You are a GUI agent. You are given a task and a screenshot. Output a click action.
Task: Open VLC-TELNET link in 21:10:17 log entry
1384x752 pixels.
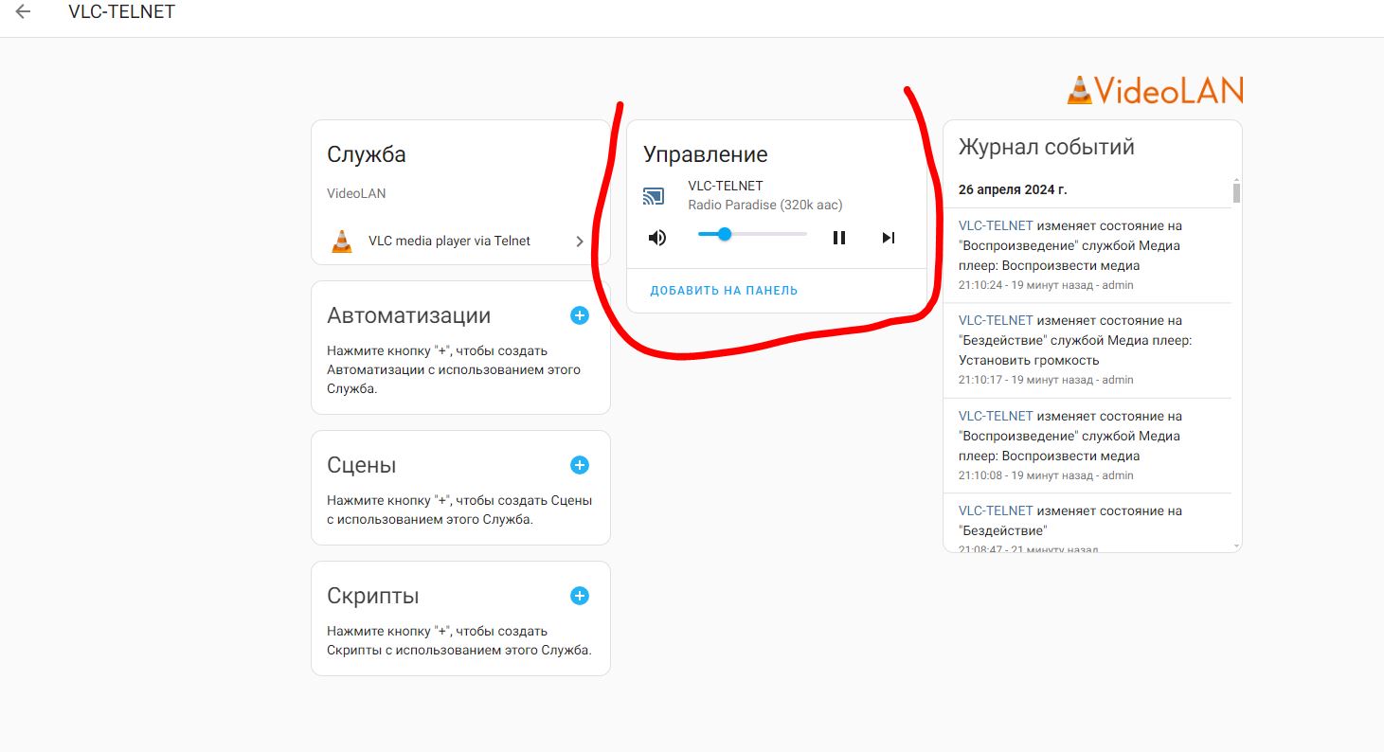click(x=996, y=320)
